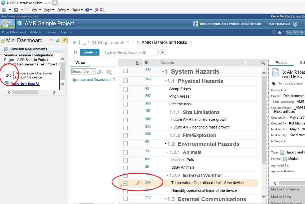Click the view sort options icon
The width and height of the screenshot is (305, 204).
[x=100, y=72]
